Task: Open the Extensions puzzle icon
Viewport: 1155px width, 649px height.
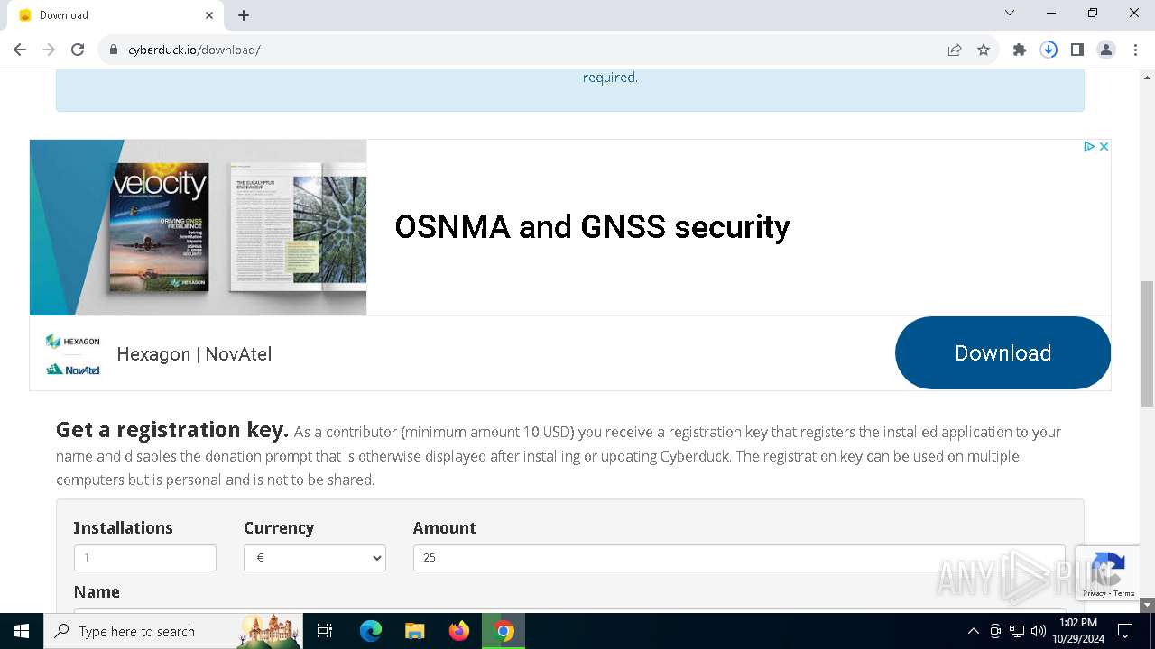Action: point(1020,50)
